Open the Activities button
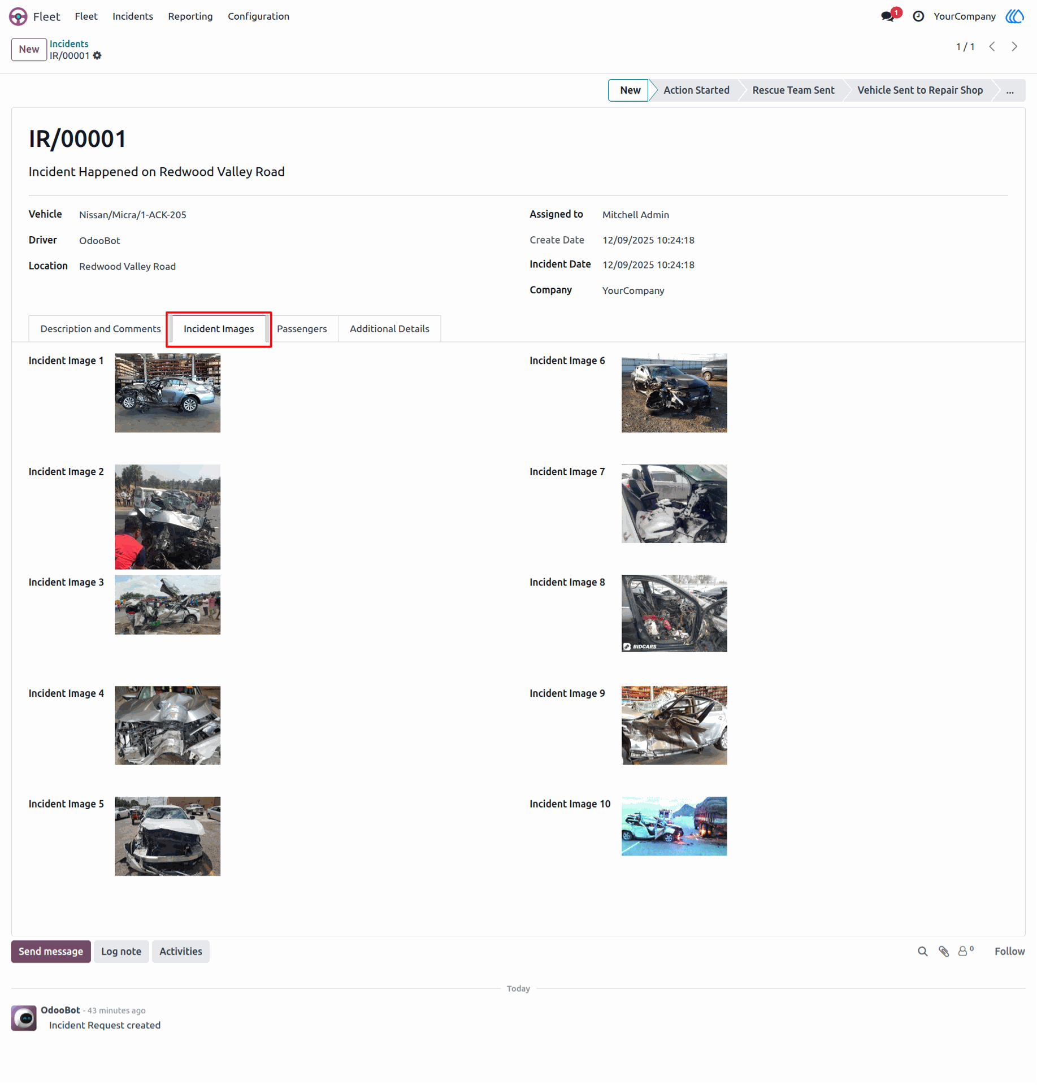1037x1085 pixels. (x=181, y=952)
